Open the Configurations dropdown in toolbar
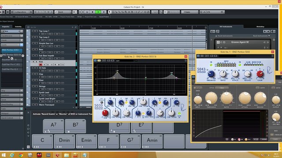This screenshot has height=158, width=282. [22, 12]
